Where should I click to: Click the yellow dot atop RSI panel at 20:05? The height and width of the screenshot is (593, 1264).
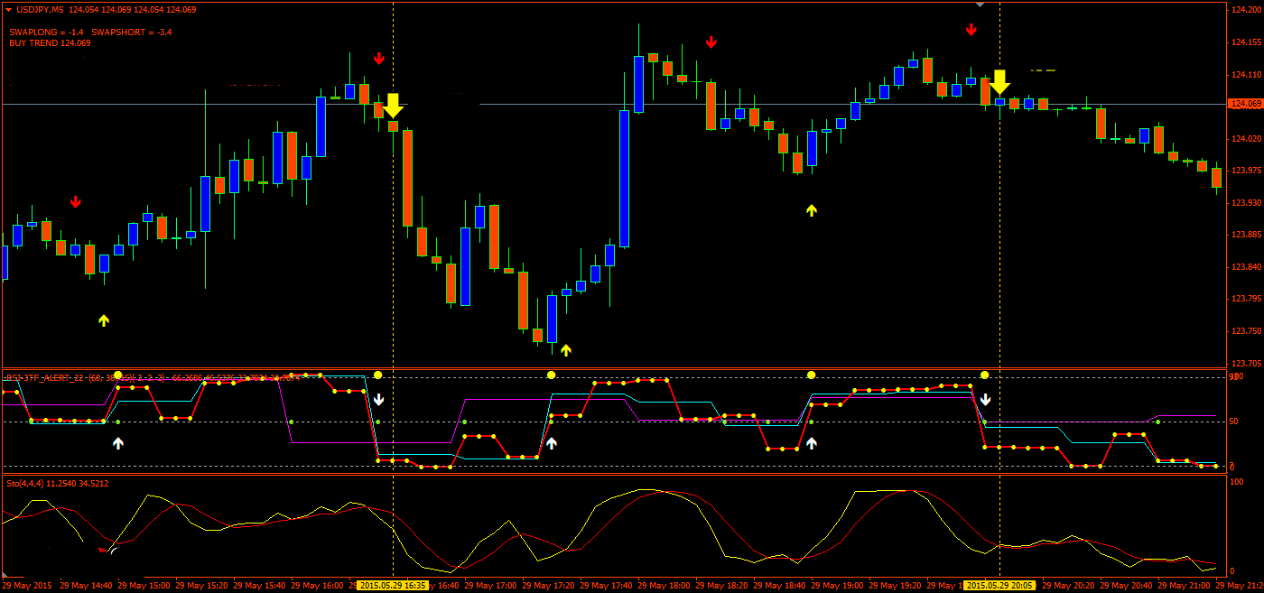coord(985,375)
